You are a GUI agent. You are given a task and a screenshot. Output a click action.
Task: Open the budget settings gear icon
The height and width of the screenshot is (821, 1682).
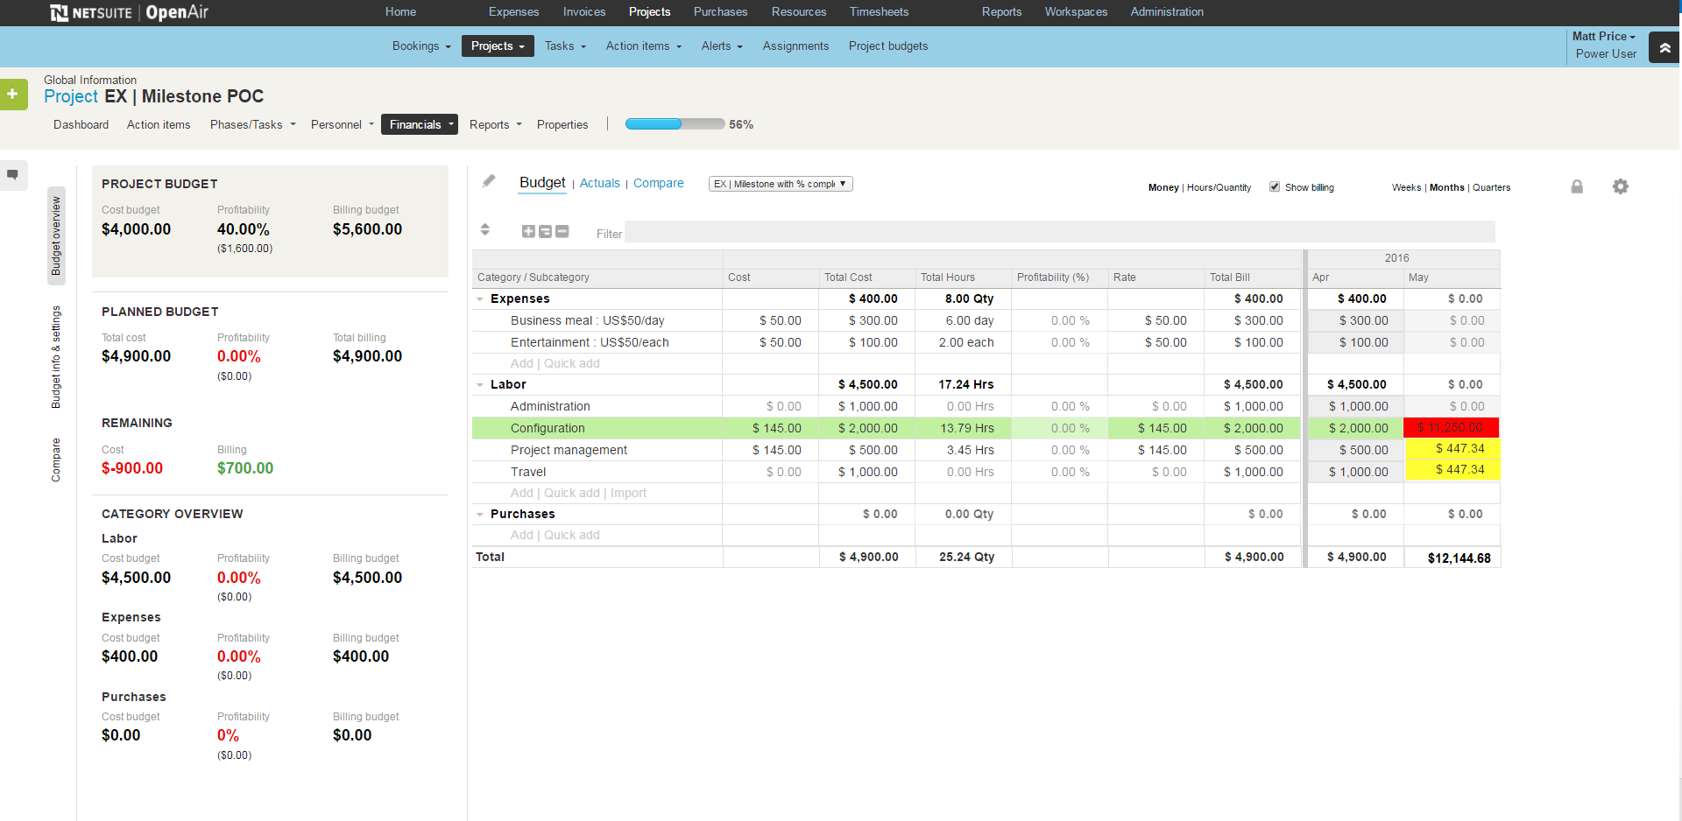click(1620, 186)
